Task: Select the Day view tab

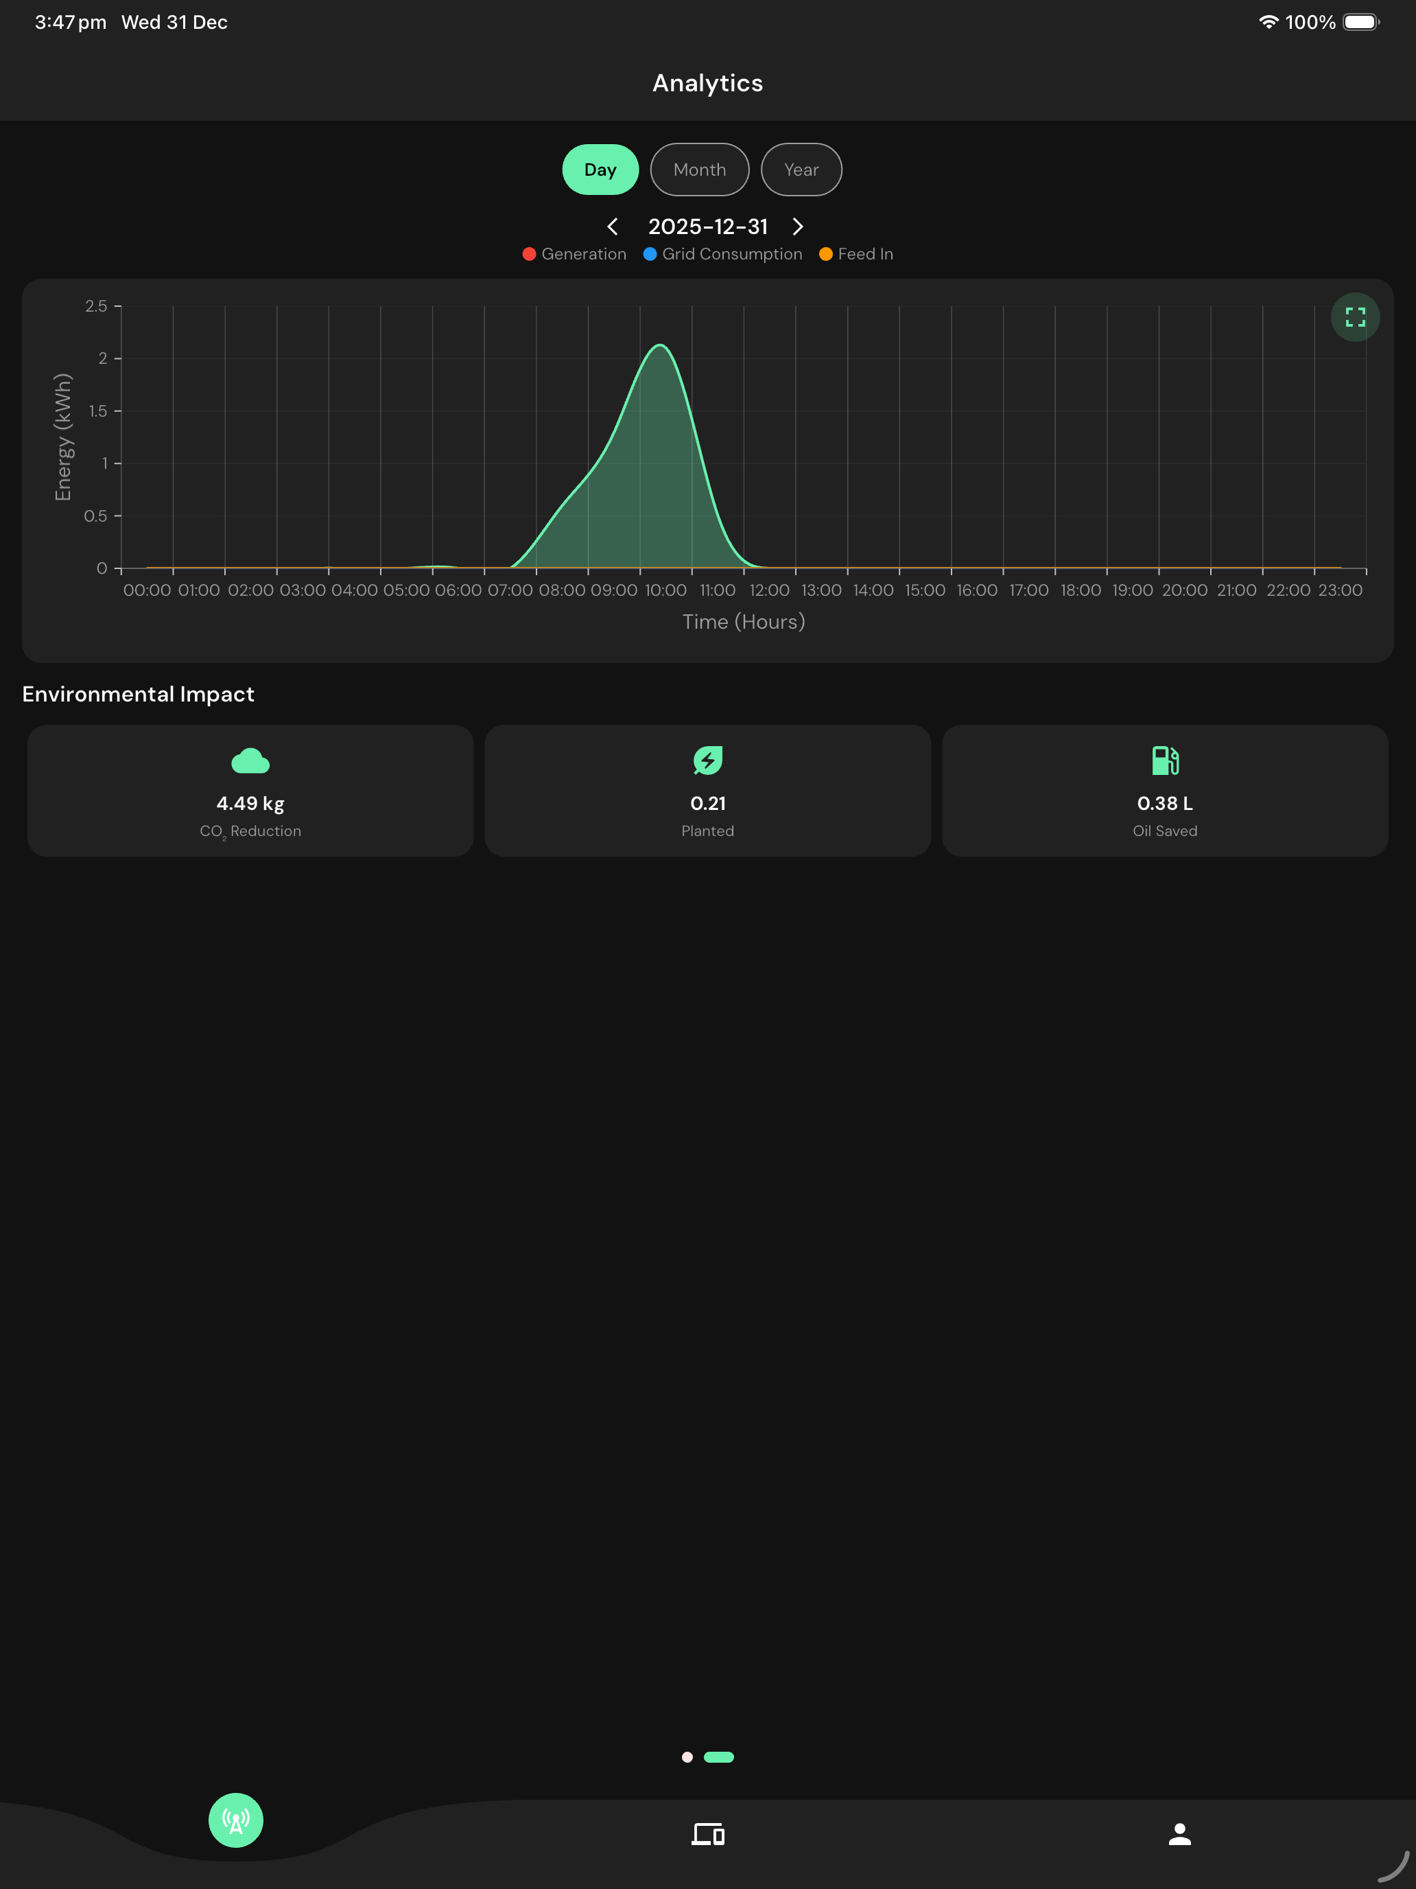Action: point(600,169)
